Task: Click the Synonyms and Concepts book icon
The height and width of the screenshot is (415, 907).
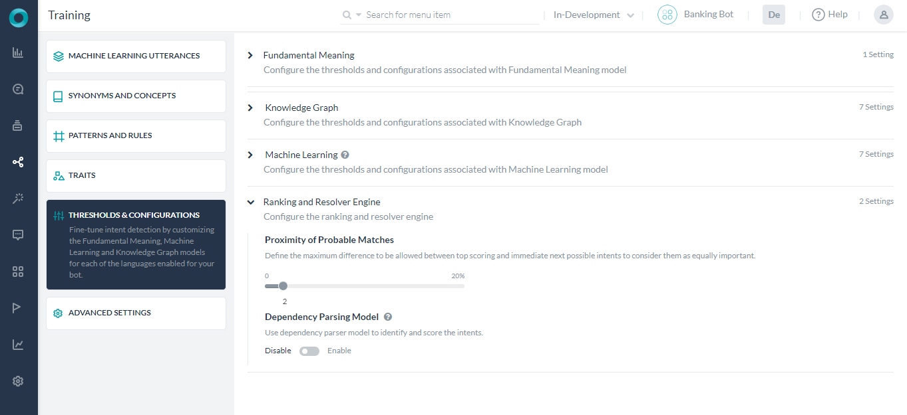Action: point(59,96)
